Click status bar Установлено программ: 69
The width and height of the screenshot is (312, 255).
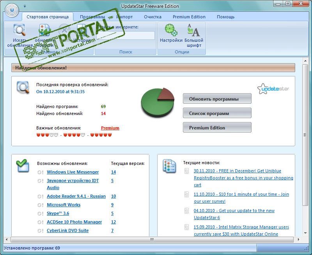[32, 248]
